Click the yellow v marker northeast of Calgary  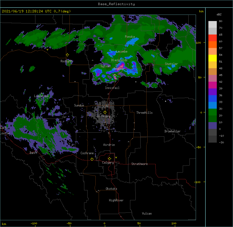point(116,157)
